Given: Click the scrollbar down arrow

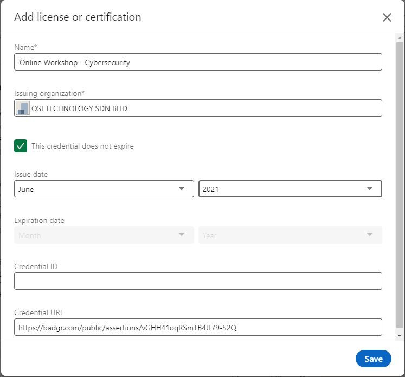Looking at the screenshot, I should (x=400, y=336).
